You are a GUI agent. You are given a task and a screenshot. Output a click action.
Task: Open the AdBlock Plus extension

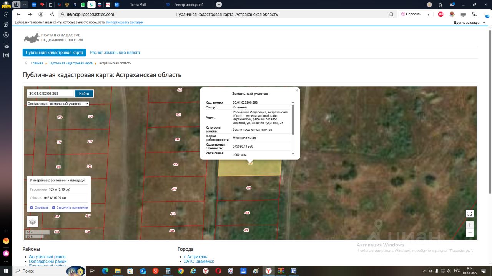tap(441, 14)
